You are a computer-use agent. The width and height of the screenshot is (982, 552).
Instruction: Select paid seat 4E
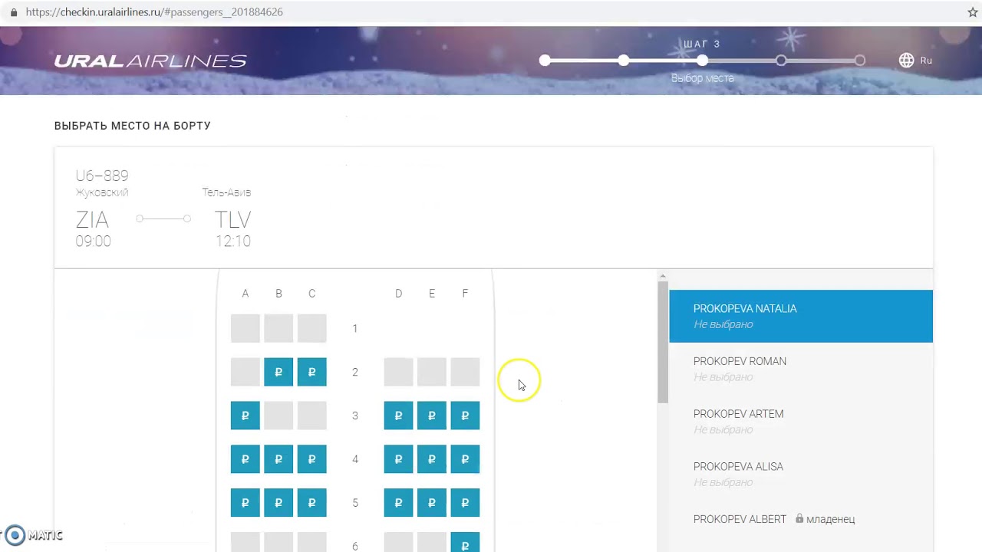pyautogui.click(x=432, y=459)
